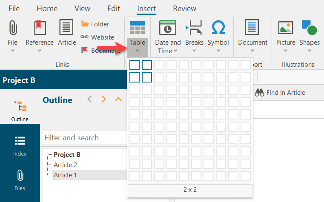Click the Breaks icon
This screenshot has height=202, width=324.
point(194,28)
